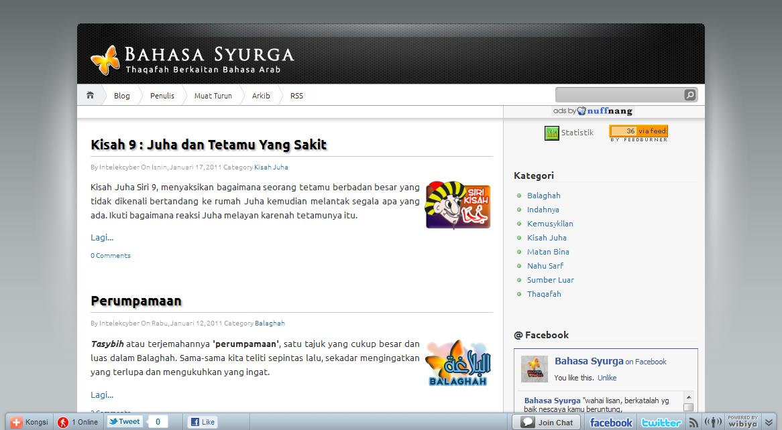Click the RSS feed icon in bottom bar

693,423
